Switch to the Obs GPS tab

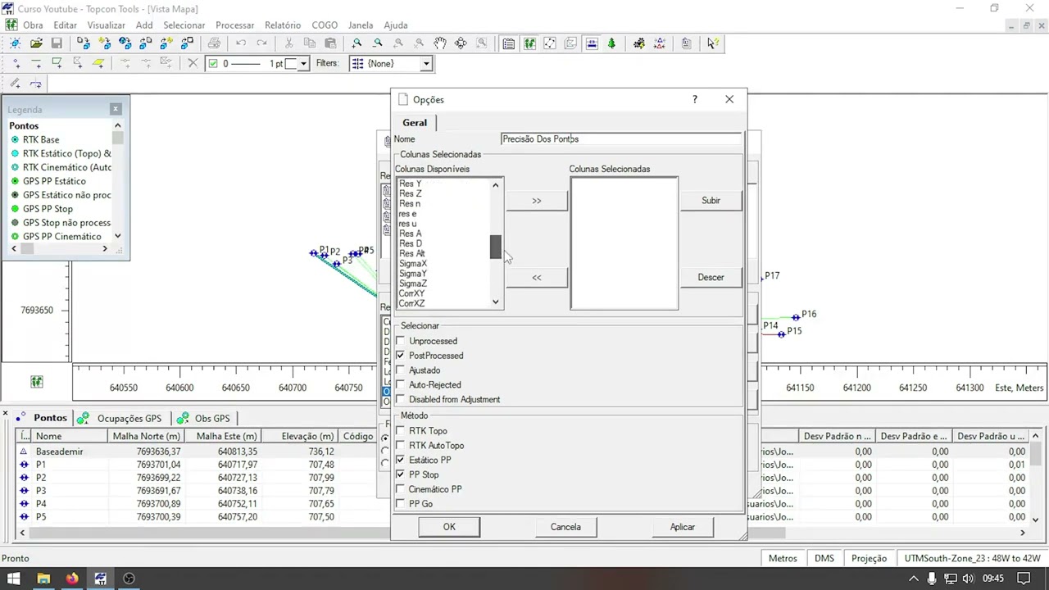(204, 418)
